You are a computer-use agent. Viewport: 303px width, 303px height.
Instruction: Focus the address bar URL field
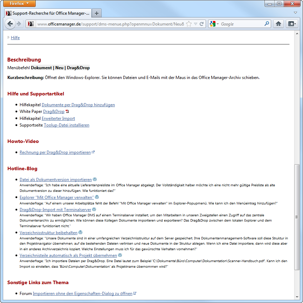tap(110, 24)
